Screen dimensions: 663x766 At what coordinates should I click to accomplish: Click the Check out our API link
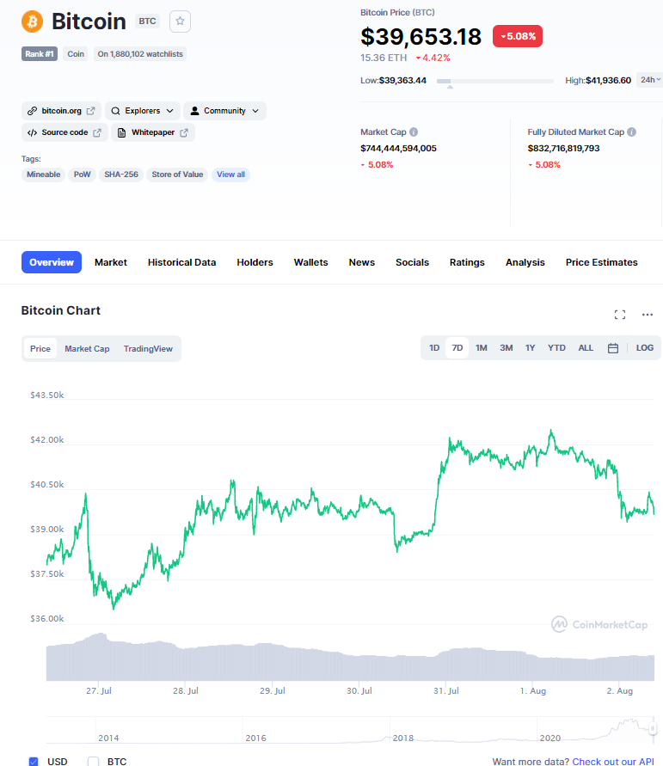coord(613,761)
